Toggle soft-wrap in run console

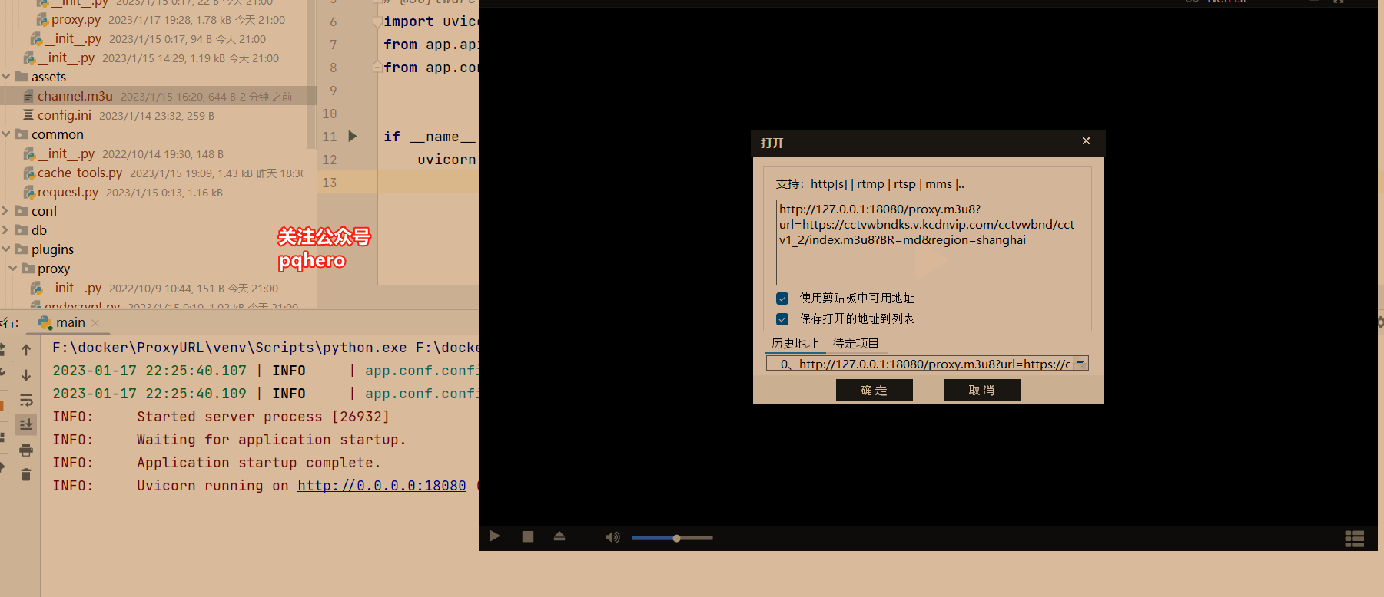click(26, 400)
